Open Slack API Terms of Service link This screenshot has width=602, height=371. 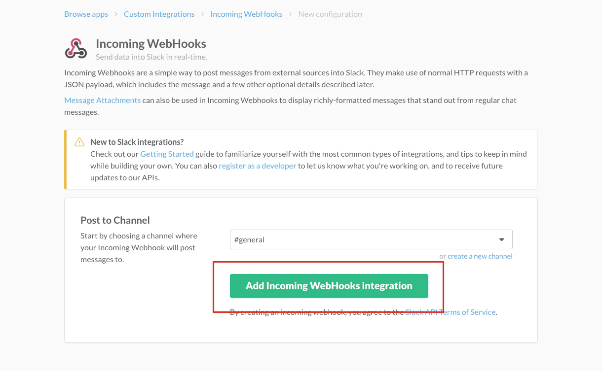coord(451,312)
